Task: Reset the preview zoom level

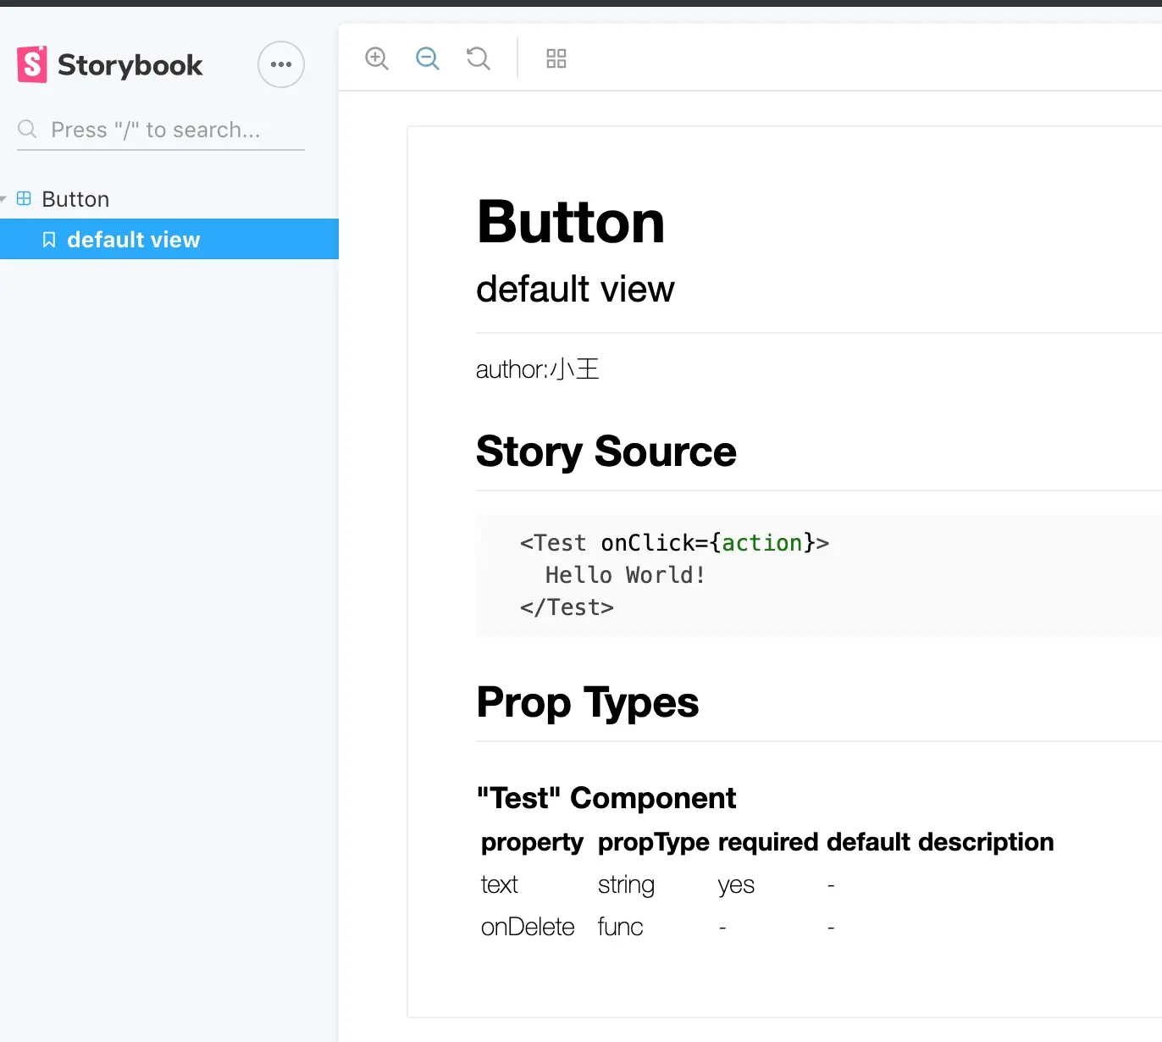Action: coord(479,58)
